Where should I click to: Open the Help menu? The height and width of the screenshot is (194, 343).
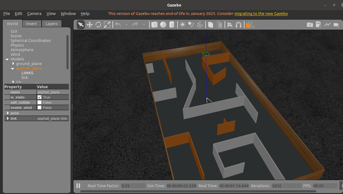[85, 14]
